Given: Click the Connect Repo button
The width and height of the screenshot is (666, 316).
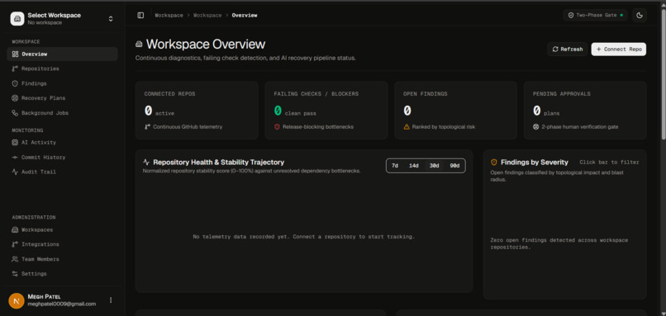Looking at the screenshot, I should tap(619, 50).
